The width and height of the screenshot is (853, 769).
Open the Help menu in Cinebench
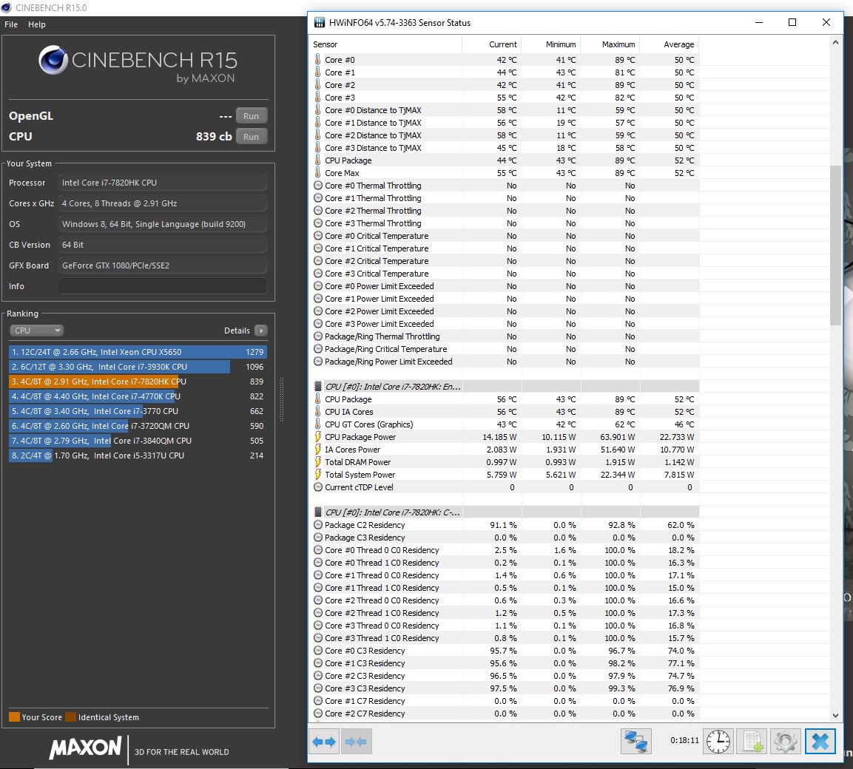click(37, 24)
